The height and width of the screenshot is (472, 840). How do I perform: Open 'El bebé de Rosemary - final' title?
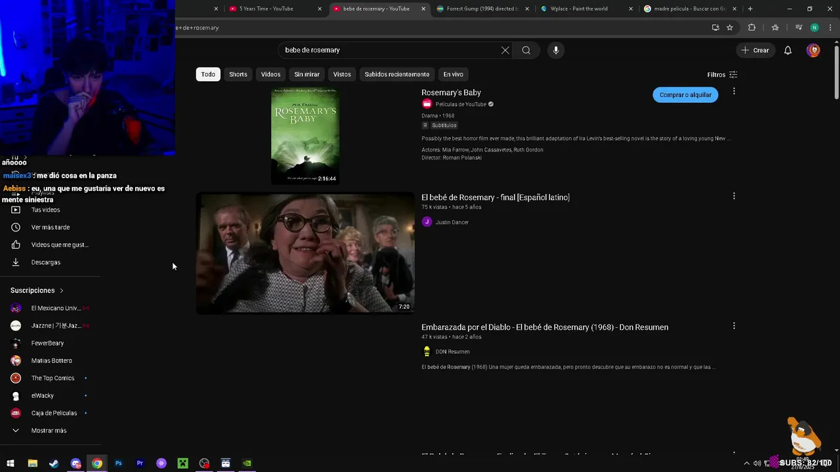[x=495, y=197]
